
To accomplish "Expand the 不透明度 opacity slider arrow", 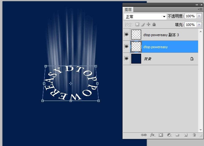I will (x=199, y=16).
